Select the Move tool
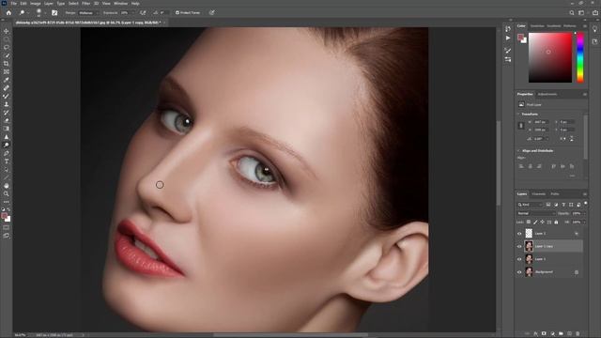This screenshot has height=338, width=601. click(7, 31)
